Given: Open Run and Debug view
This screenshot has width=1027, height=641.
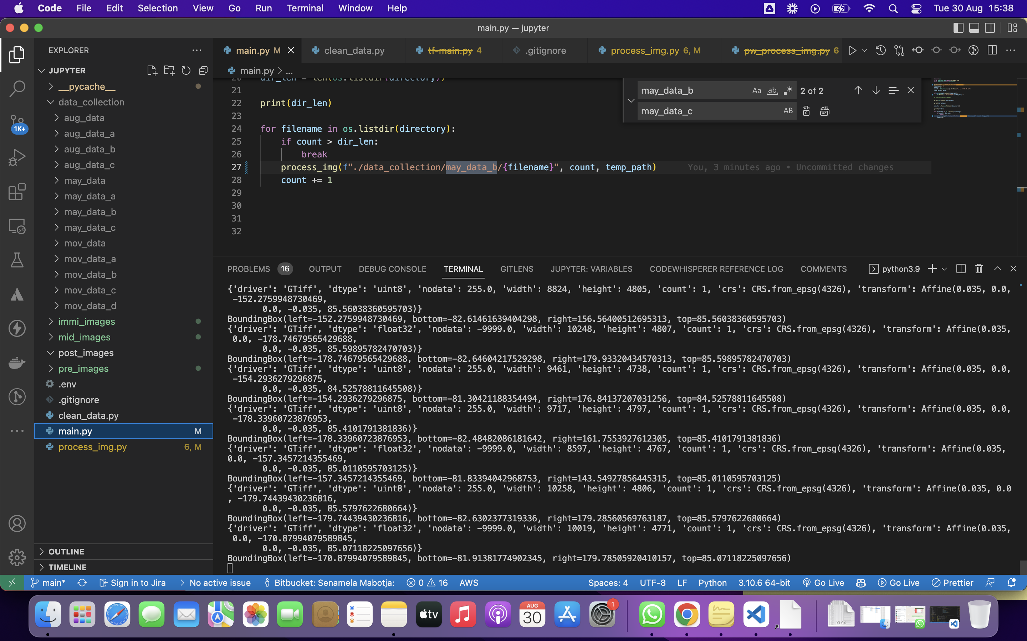Looking at the screenshot, I should (17, 157).
